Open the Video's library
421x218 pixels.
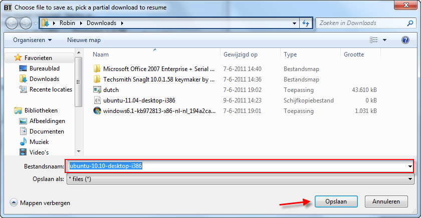click(x=35, y=152)
